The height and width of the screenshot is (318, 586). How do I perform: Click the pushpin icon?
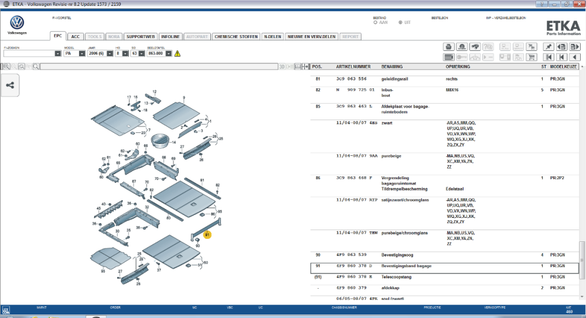tap(548, 47)
